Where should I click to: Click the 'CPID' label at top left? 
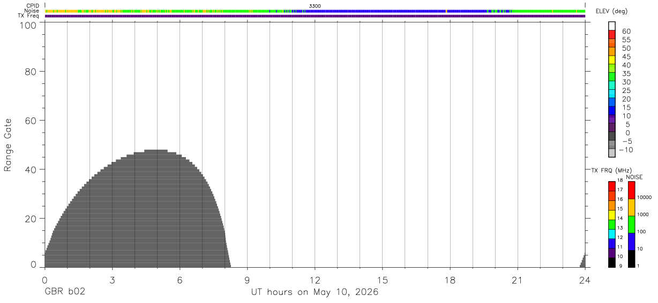point(33,6)
